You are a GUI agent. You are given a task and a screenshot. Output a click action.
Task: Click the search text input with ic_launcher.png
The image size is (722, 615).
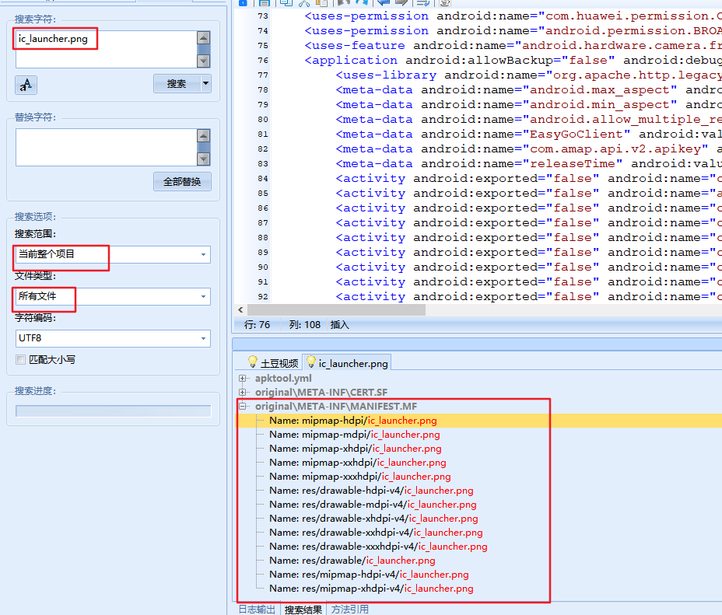[x=107, y=49]
